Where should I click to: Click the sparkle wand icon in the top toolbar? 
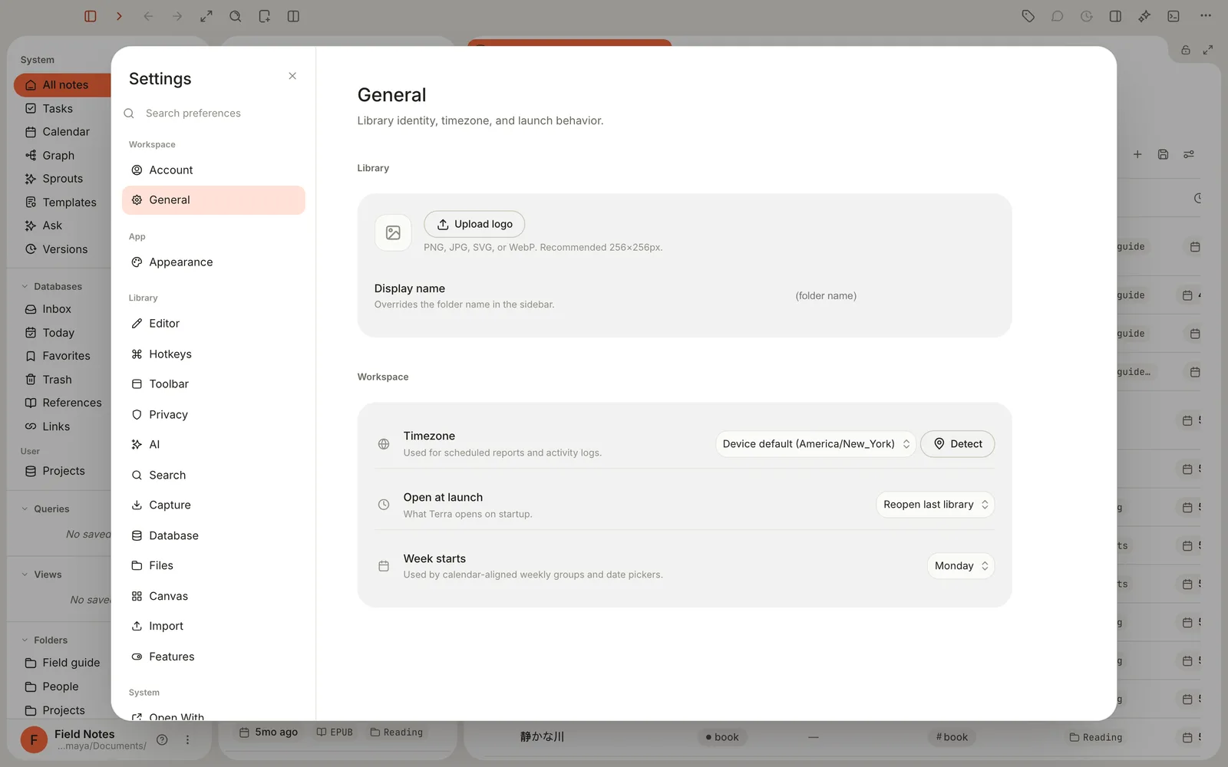[1144, 16]
